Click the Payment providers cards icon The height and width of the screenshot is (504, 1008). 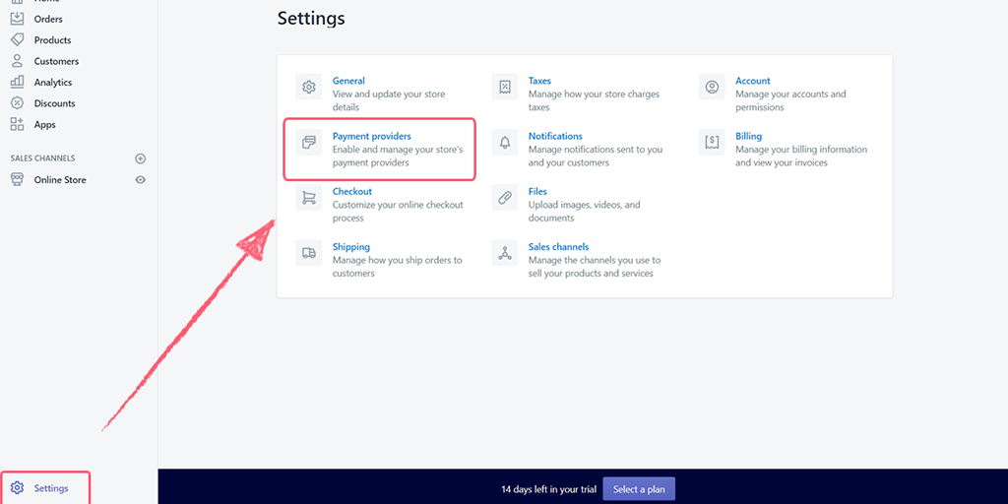tap(308, 142)
